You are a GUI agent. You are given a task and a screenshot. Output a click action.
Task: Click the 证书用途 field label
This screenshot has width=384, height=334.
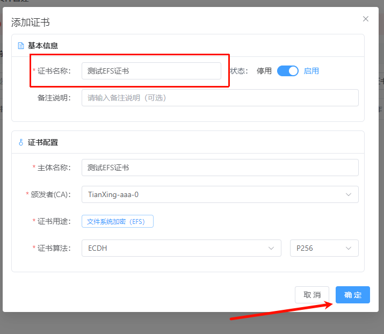pyautogui.click(x=54, y=221)
